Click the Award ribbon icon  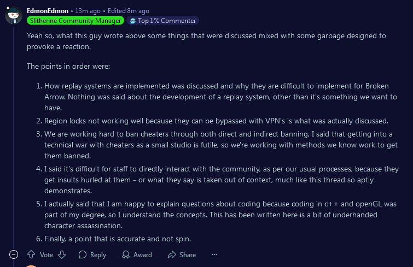pos(126,254)
